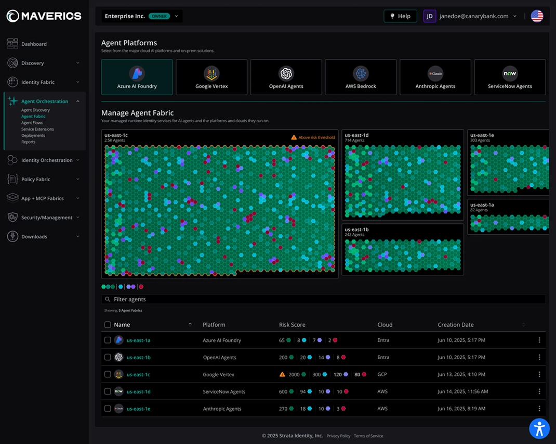Open the US flag language selector
This screenshot has width=556, height=444.
coord(537,16)
